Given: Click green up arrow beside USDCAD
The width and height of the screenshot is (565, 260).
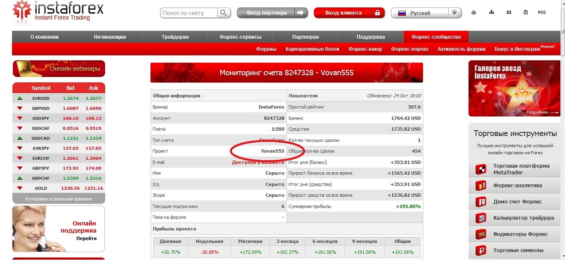Looking at the screenshot, I should click(x=19, y=139).
